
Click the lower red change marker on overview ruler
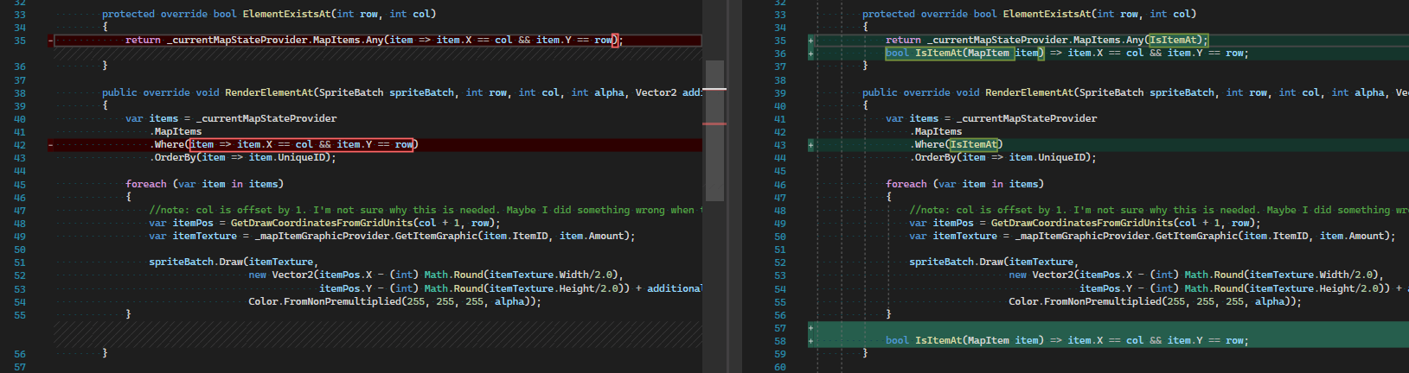point(714,123)
